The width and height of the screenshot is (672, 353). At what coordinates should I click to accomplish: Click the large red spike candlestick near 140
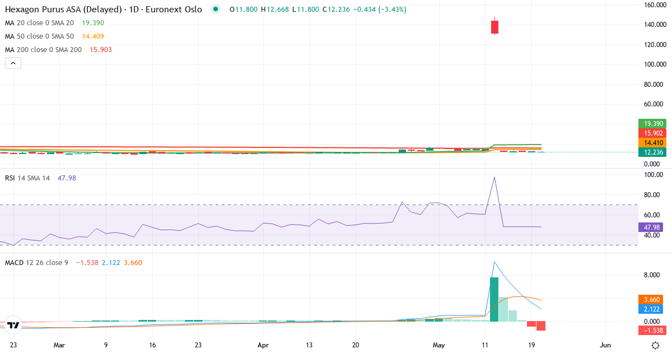[494, 27]
